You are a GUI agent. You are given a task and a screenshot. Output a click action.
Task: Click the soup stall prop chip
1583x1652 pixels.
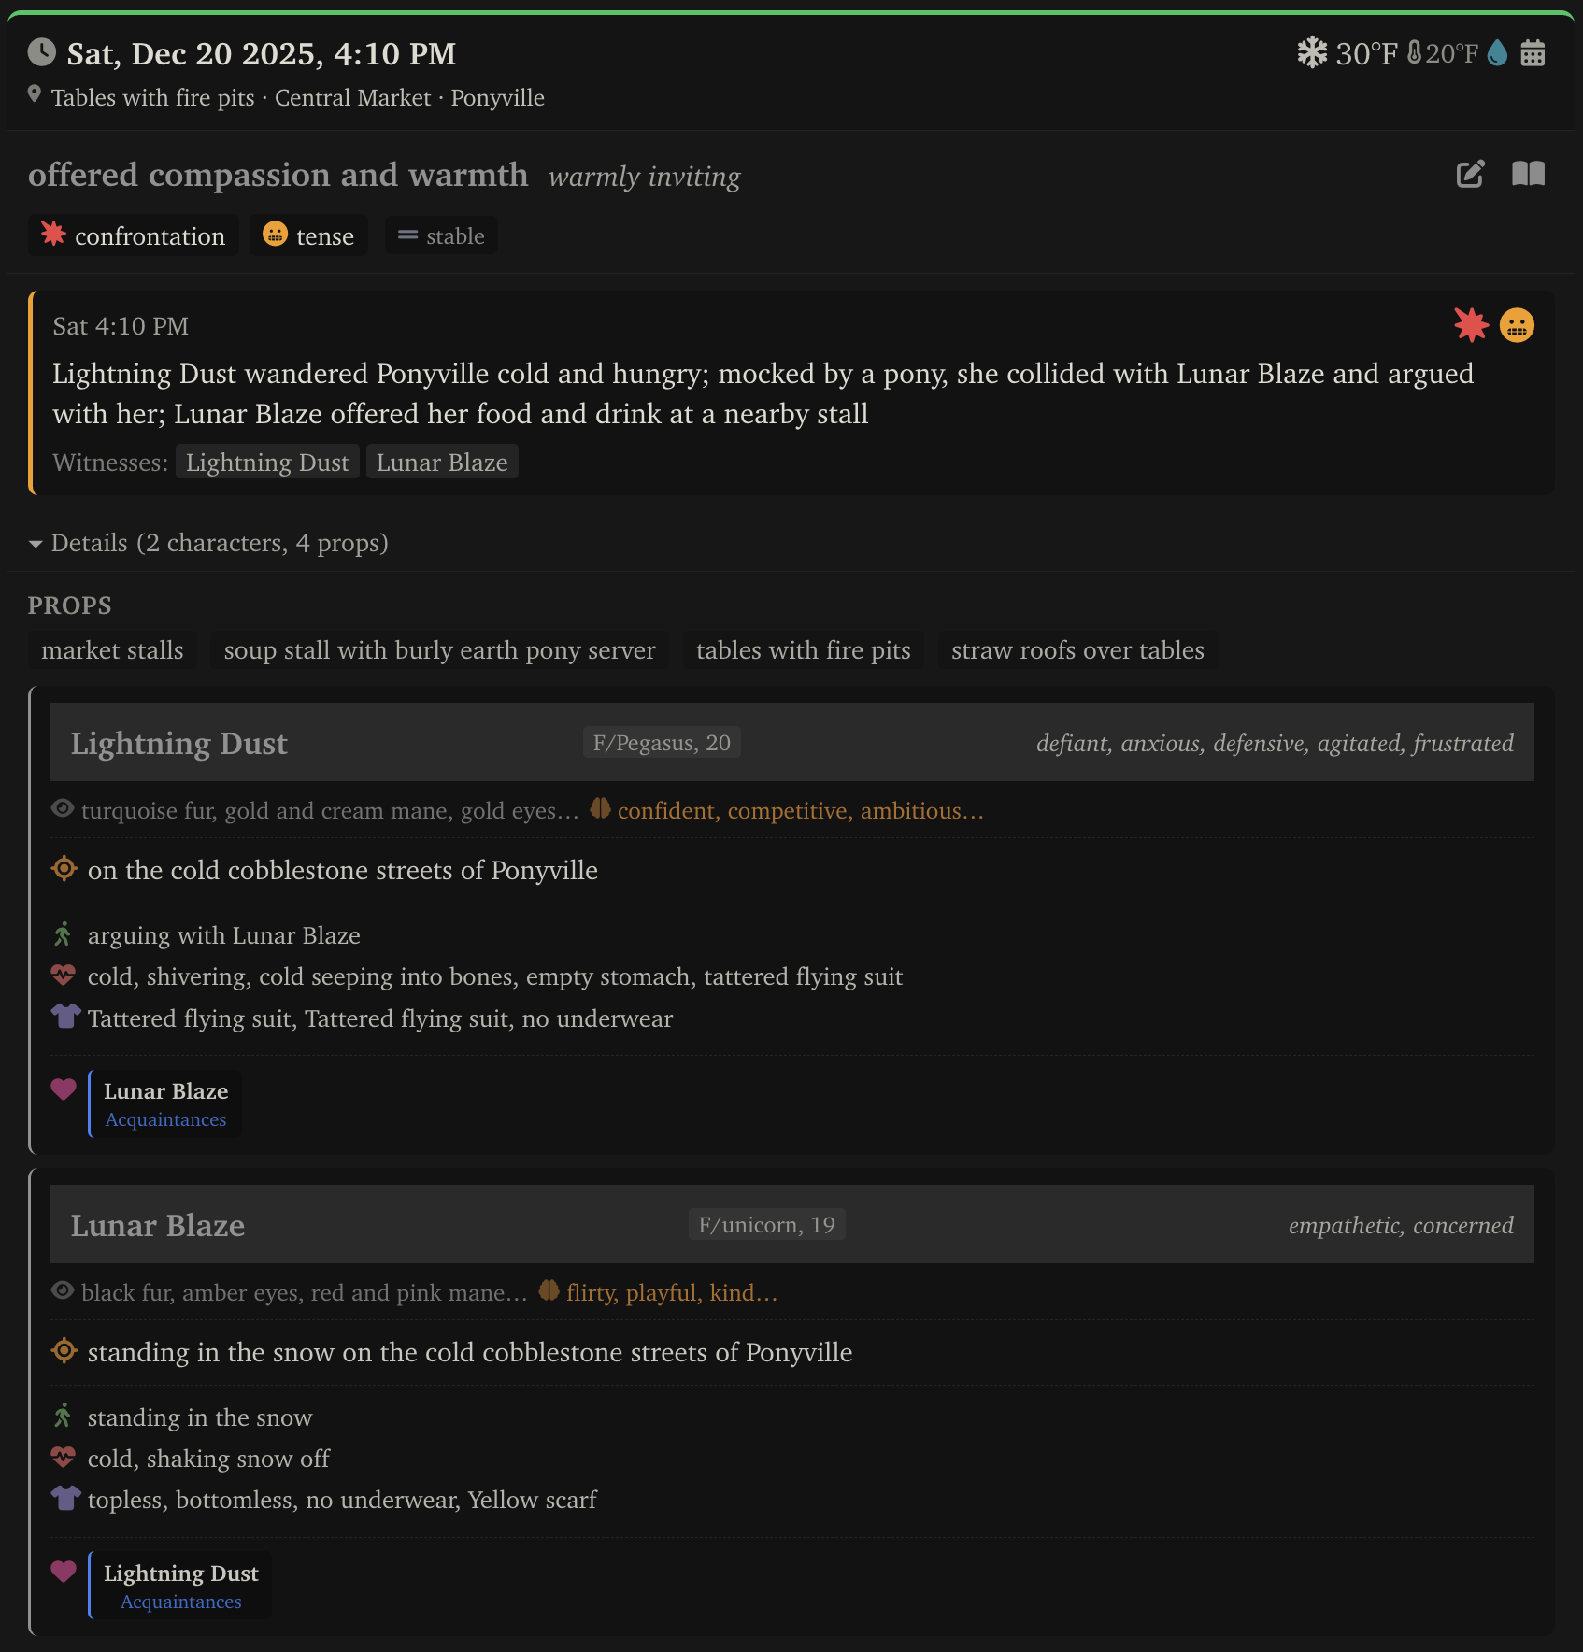click(439, 650)
